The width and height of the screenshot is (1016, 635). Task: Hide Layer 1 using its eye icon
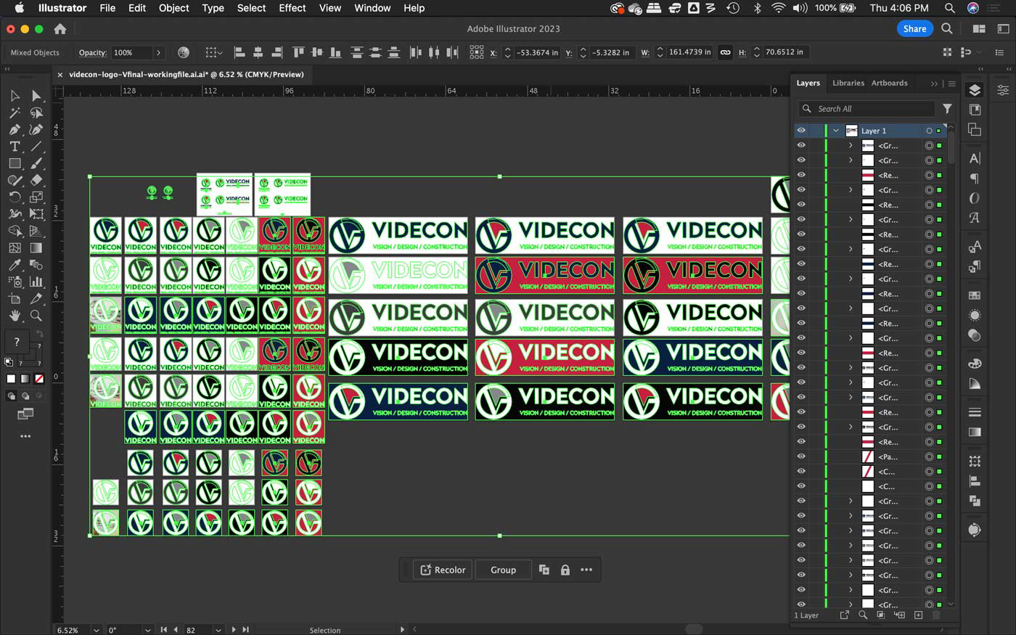coord(801,131)
